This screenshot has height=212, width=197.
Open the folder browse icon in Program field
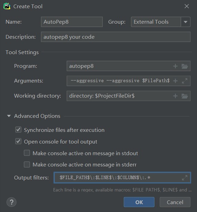(185, 66)
